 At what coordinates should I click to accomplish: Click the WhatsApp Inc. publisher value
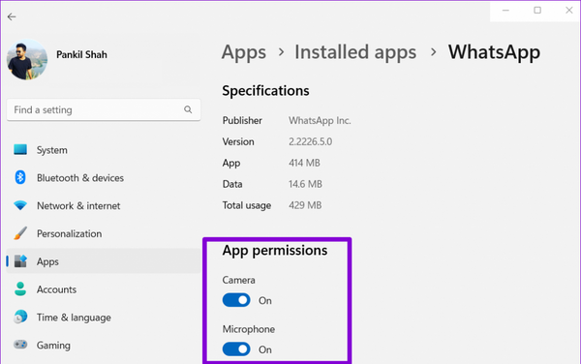pos(320,121)
